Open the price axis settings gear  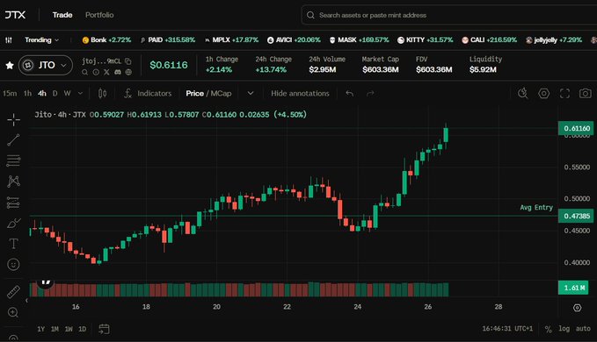click(577, 308)
